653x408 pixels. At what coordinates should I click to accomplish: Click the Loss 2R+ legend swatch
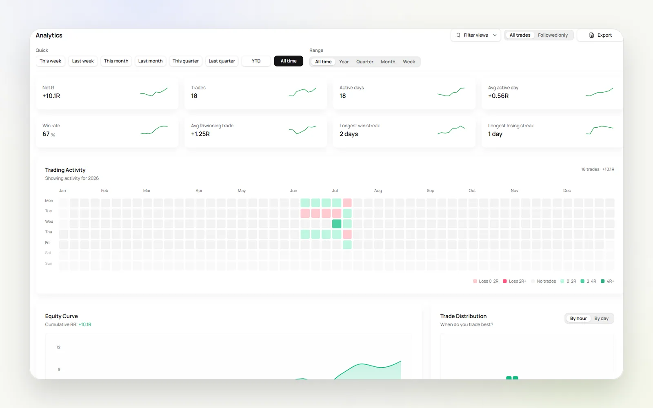pos(505,281)
